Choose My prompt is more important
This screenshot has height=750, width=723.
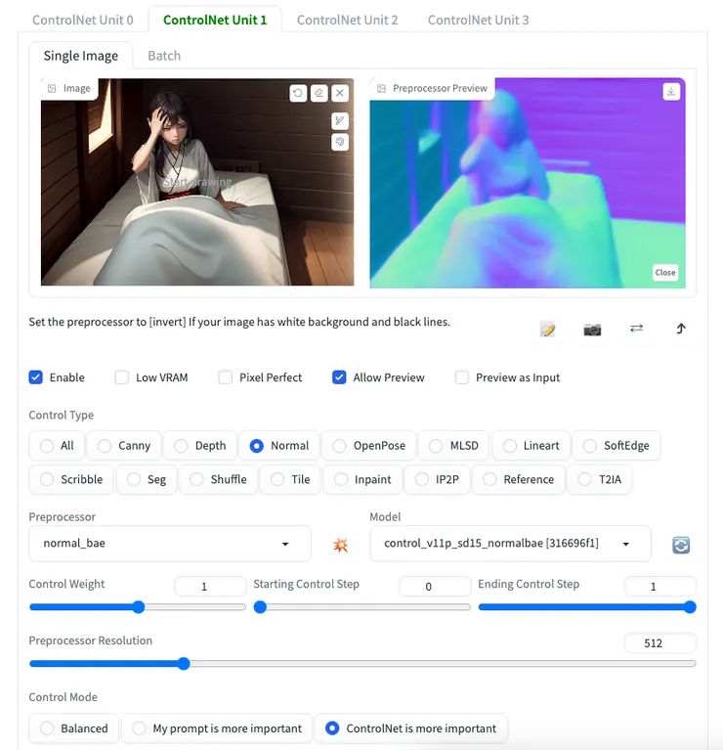[217, 728]
